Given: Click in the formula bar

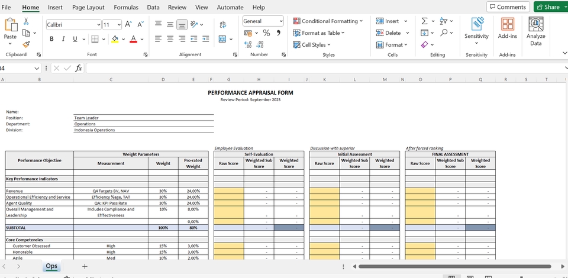Looking at the screenshot, I should click(x=325, y=68).
